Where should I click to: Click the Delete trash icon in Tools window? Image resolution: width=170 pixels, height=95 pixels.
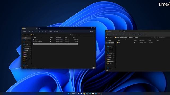click(45, 31)
